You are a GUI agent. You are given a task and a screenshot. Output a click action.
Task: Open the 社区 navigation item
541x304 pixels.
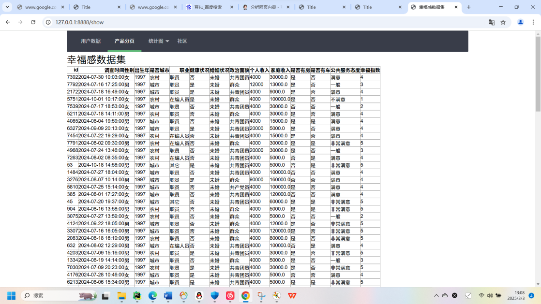[x=182, y=41]
